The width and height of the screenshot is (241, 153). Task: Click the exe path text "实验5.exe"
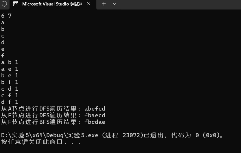pos(82,135)
